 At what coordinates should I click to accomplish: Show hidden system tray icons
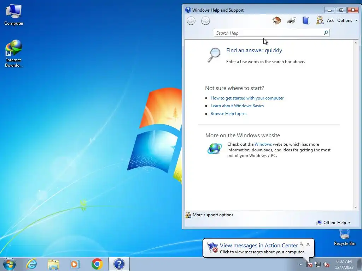pos(300,264)
